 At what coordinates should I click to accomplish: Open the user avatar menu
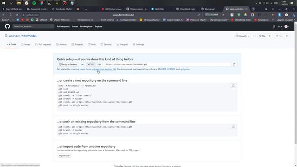click(x=287, y=26)
